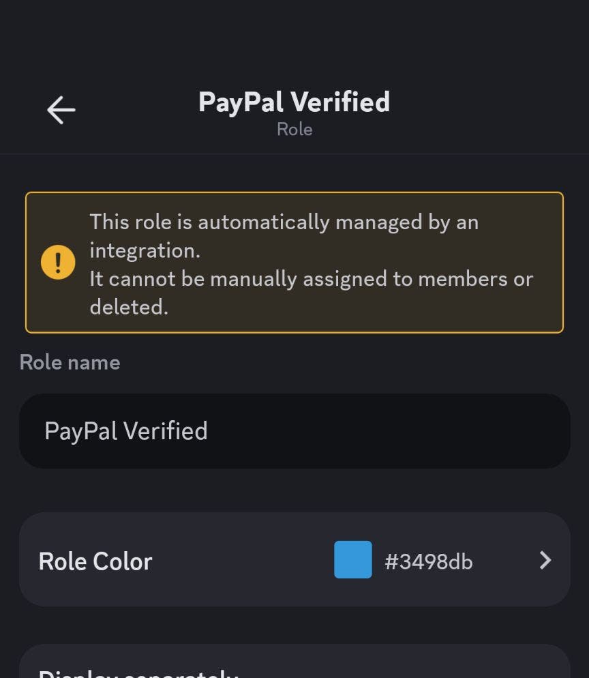
Task: Click the yellow exclamation warning icon
Action: pyautogui.click(x=58, y=263)
